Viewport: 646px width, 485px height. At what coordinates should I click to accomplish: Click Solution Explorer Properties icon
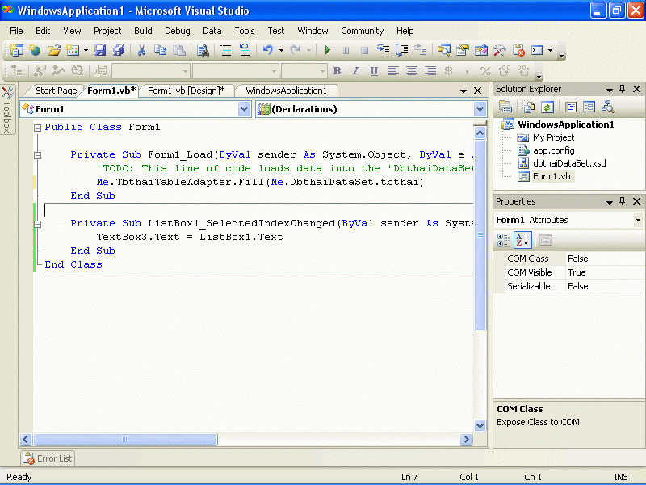coord(505,108)
